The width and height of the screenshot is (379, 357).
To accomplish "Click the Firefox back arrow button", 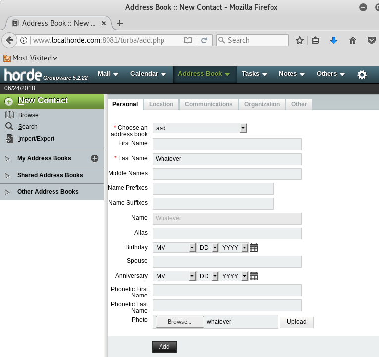I will (x=9, y=40).
